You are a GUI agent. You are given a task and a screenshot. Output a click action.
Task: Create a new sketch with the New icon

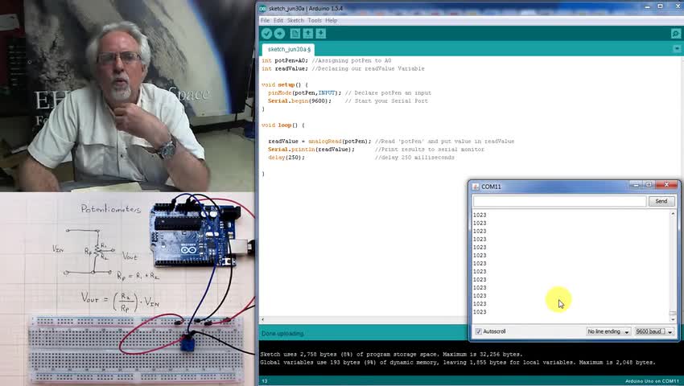pyautogui.click(x=295, y=34)
